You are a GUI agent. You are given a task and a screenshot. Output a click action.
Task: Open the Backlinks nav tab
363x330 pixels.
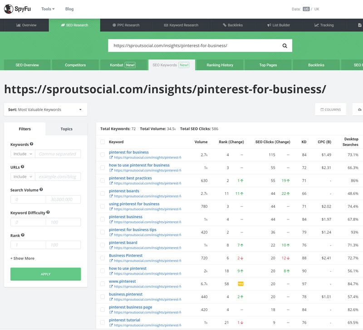(x=233, y=25)
